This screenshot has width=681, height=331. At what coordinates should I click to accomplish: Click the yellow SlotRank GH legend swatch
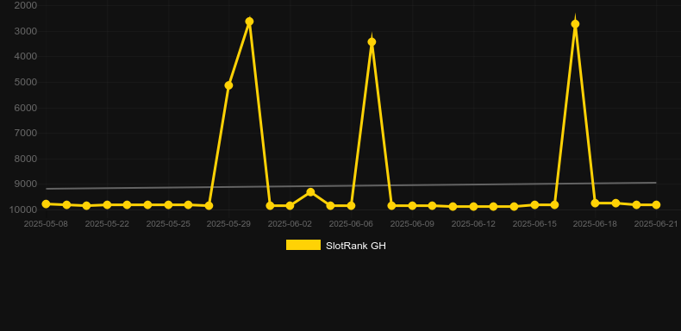[303, 245]
